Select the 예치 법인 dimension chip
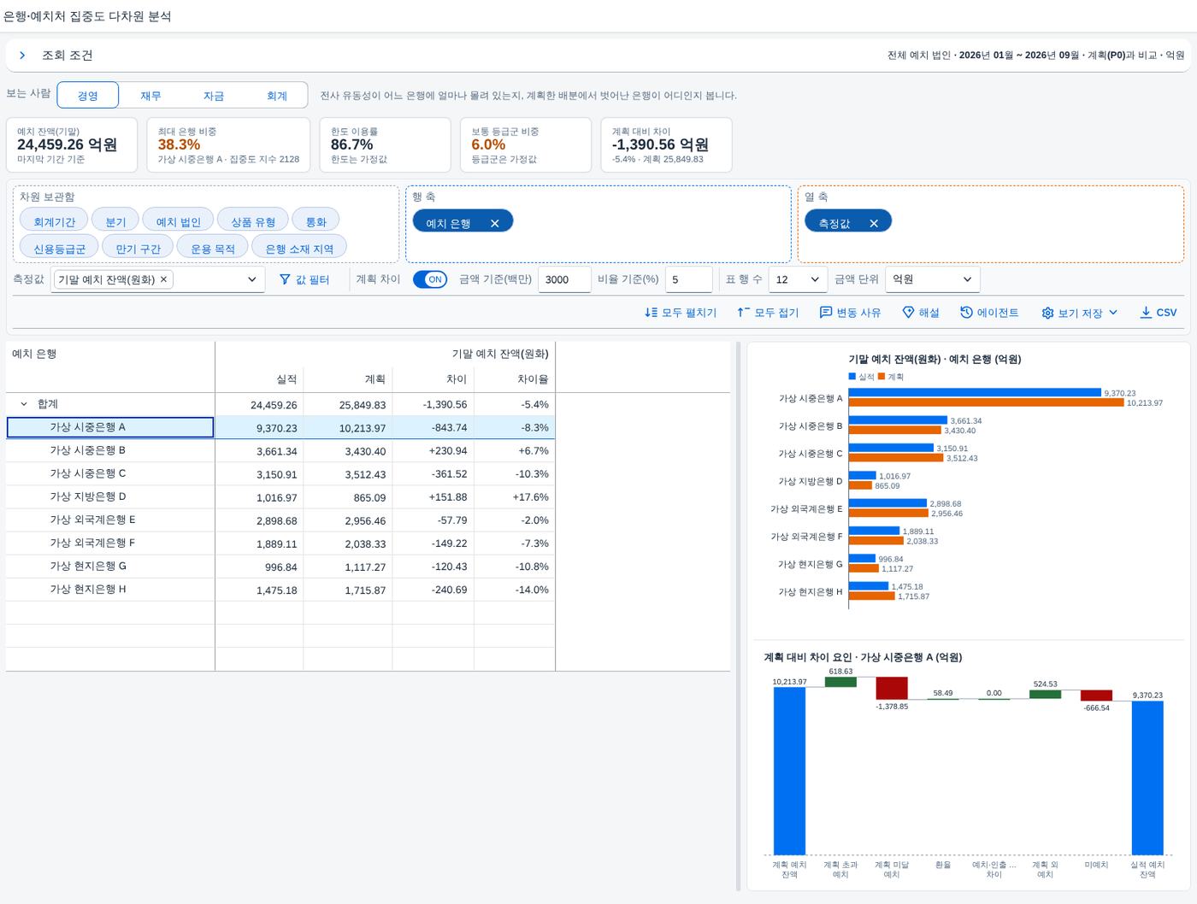 pyautogui.click(x=178, y=221)
